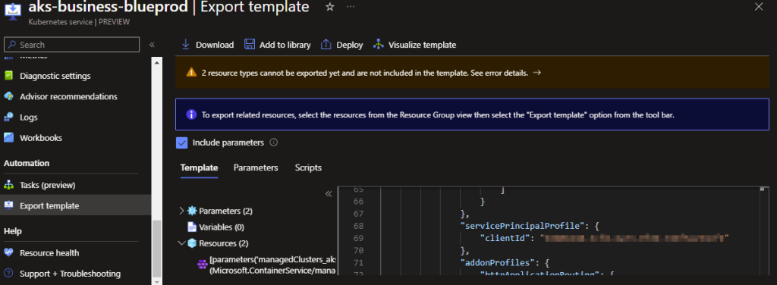The image size is (777, 285).
Task: Switch to the Parameters tab
Action: click(256, 168)
